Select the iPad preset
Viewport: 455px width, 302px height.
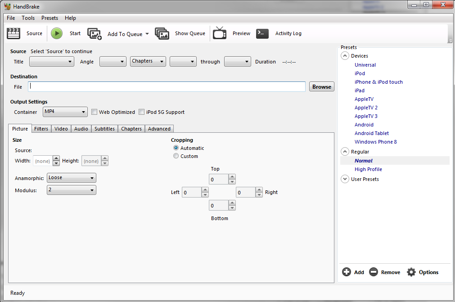click(360, 90)
